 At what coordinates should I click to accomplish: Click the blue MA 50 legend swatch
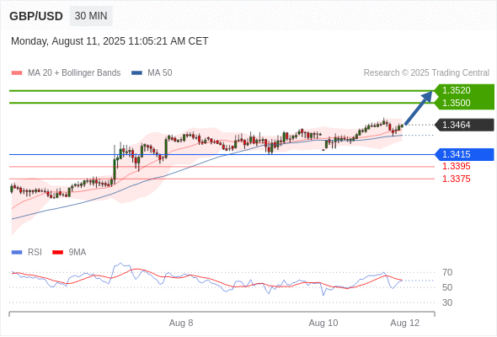tap(136, 73)
